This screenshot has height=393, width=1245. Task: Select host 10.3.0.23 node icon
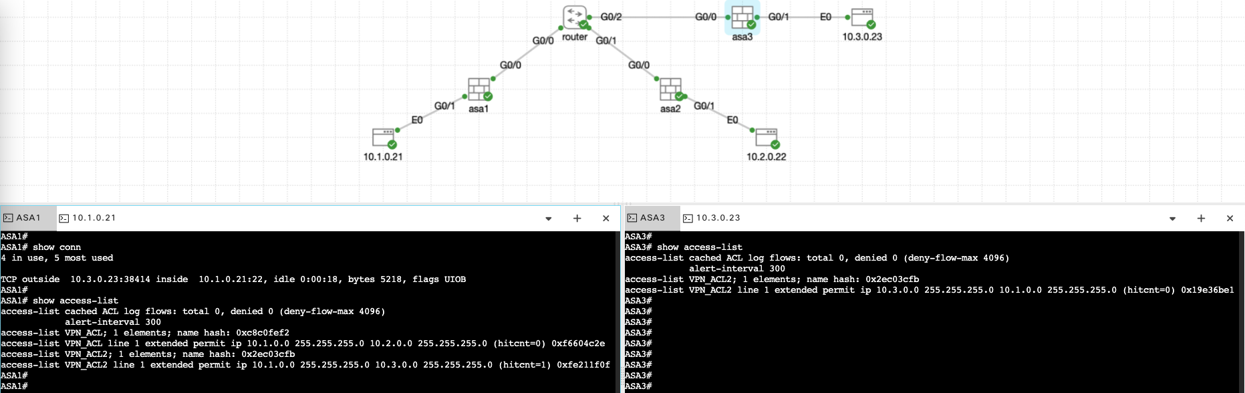(x=862, y=18)
